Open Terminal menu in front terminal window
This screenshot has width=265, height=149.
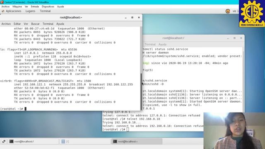48,24
